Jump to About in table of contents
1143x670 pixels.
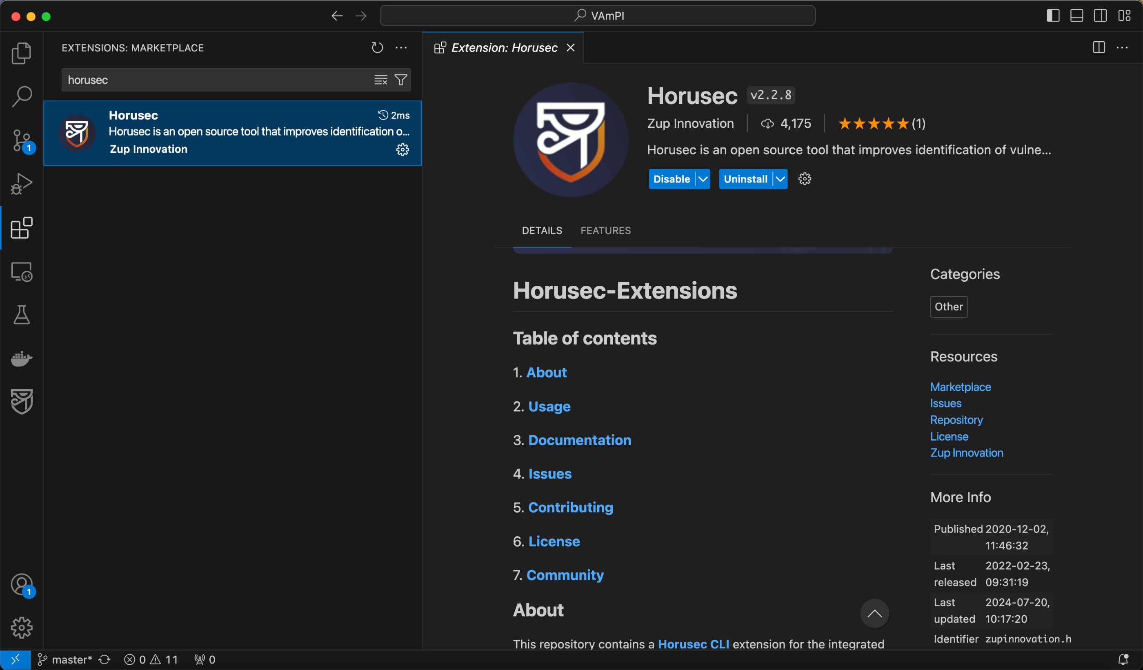tap(546, 372)
